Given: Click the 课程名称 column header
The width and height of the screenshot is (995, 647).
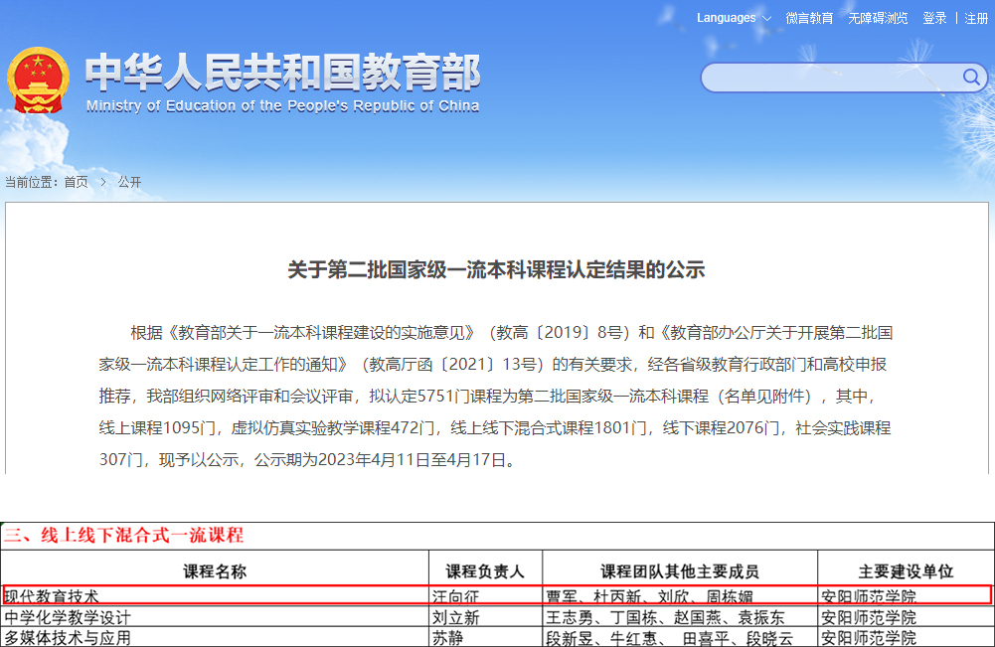Looking at the screenshot, I should (215, 570).
